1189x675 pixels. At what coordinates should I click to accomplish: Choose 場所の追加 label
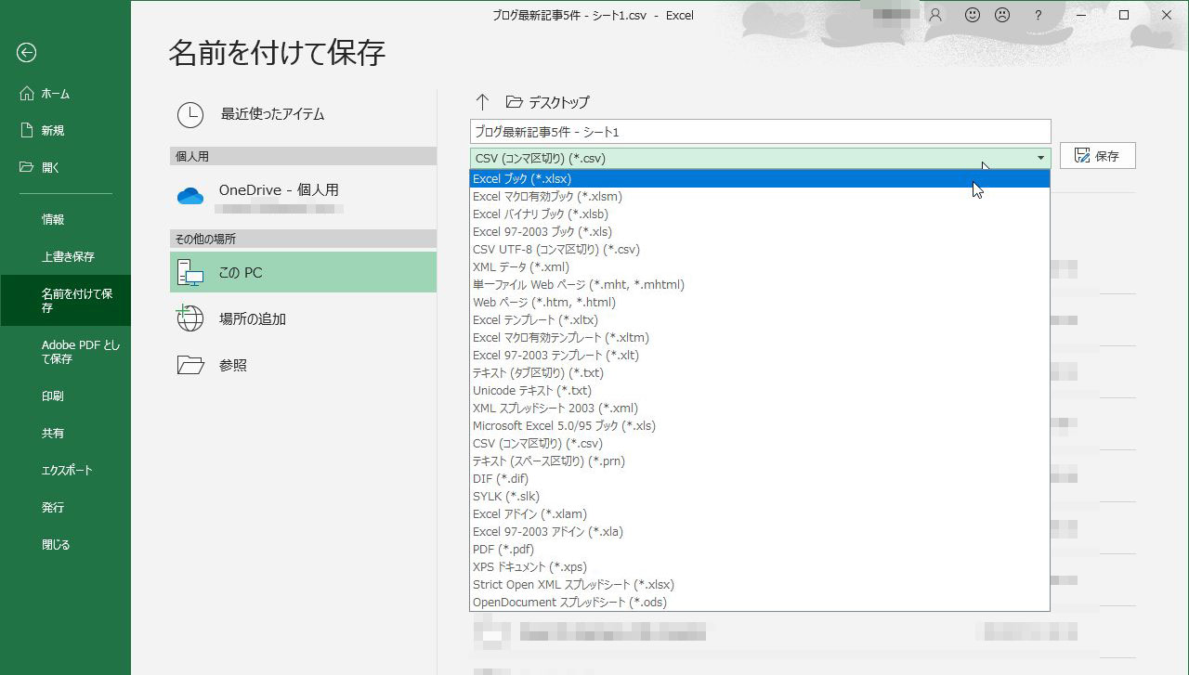(x=253, y=318)
